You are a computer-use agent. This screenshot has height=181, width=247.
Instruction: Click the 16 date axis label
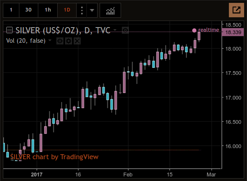pyautogui.click(x=78, y=174)
